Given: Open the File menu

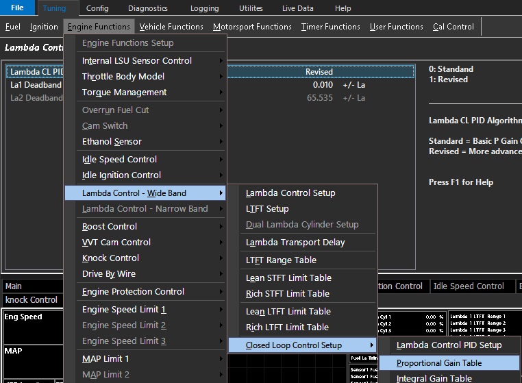Looking at the screenshot, I should pyautogui.click(x=17, y=8).
